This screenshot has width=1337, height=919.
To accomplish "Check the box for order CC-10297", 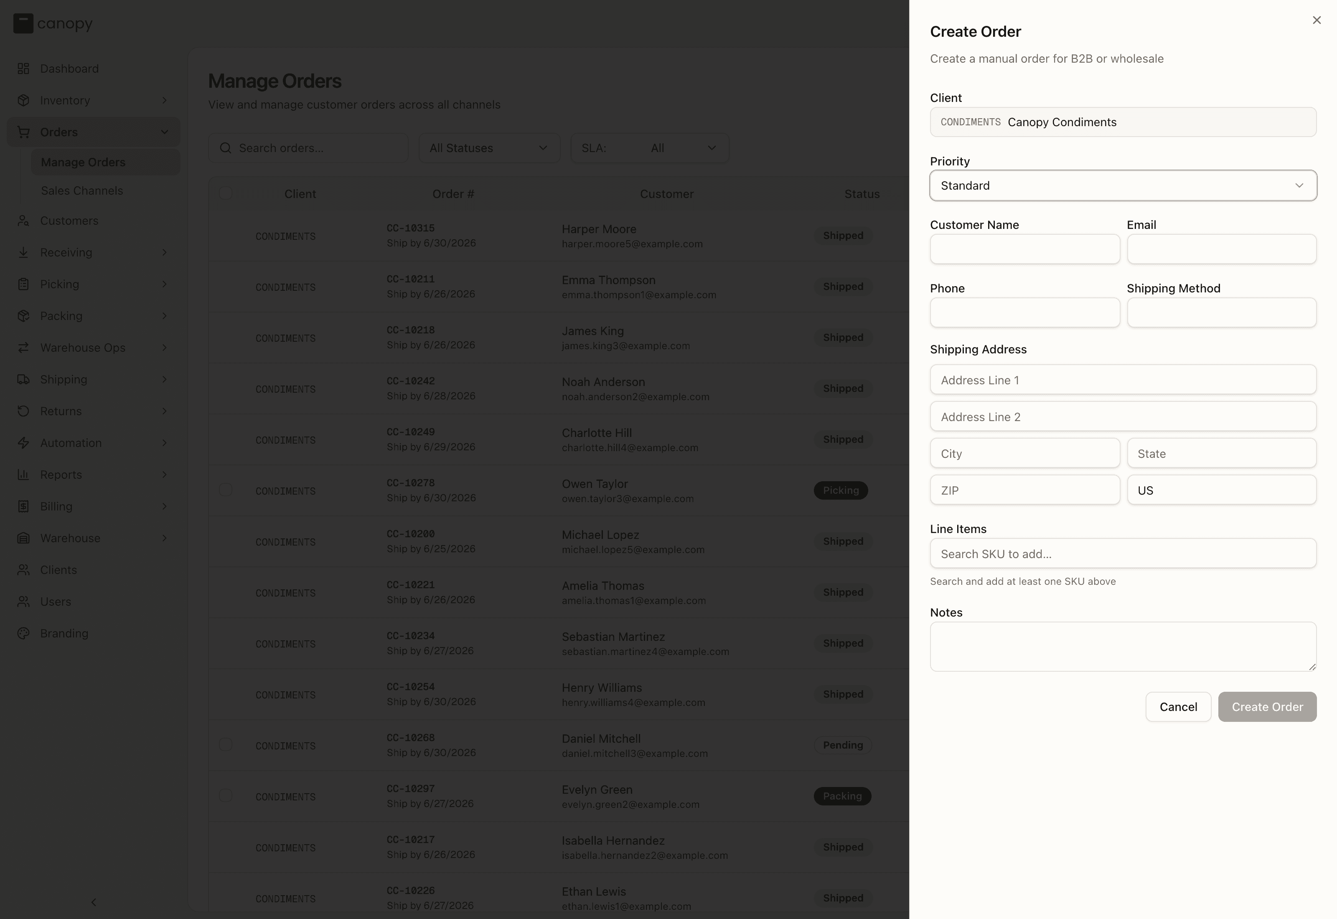I will 226,795.
